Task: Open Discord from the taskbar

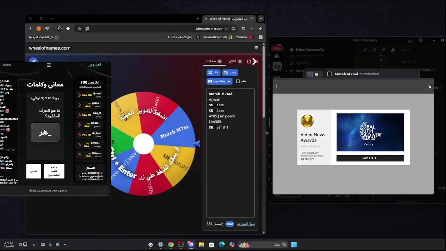Action: pos(191,245)
